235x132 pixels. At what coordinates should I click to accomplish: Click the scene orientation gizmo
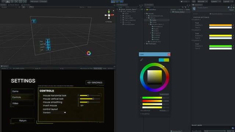tap(109, 15)
